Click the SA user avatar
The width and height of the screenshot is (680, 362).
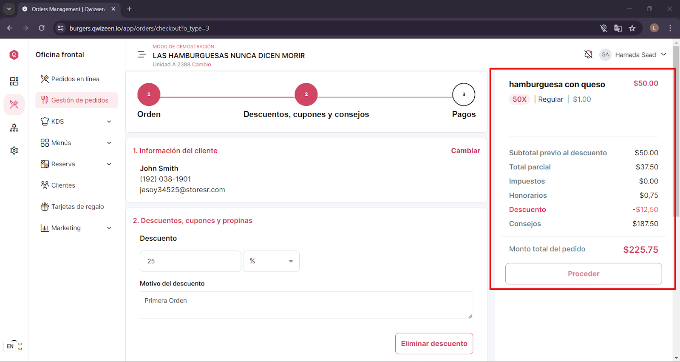(605, 54)
